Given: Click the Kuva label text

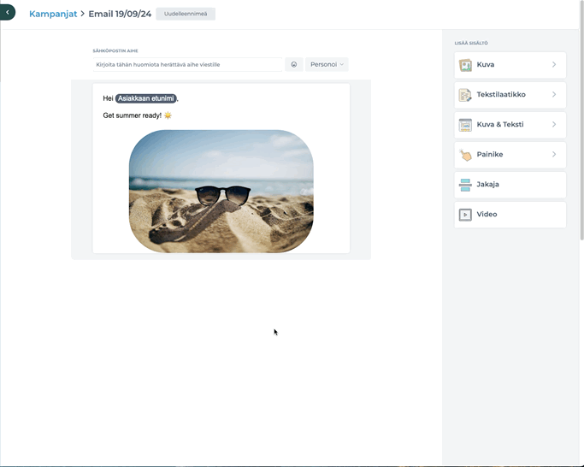Looking at the screenshot, I should [486, 64].
